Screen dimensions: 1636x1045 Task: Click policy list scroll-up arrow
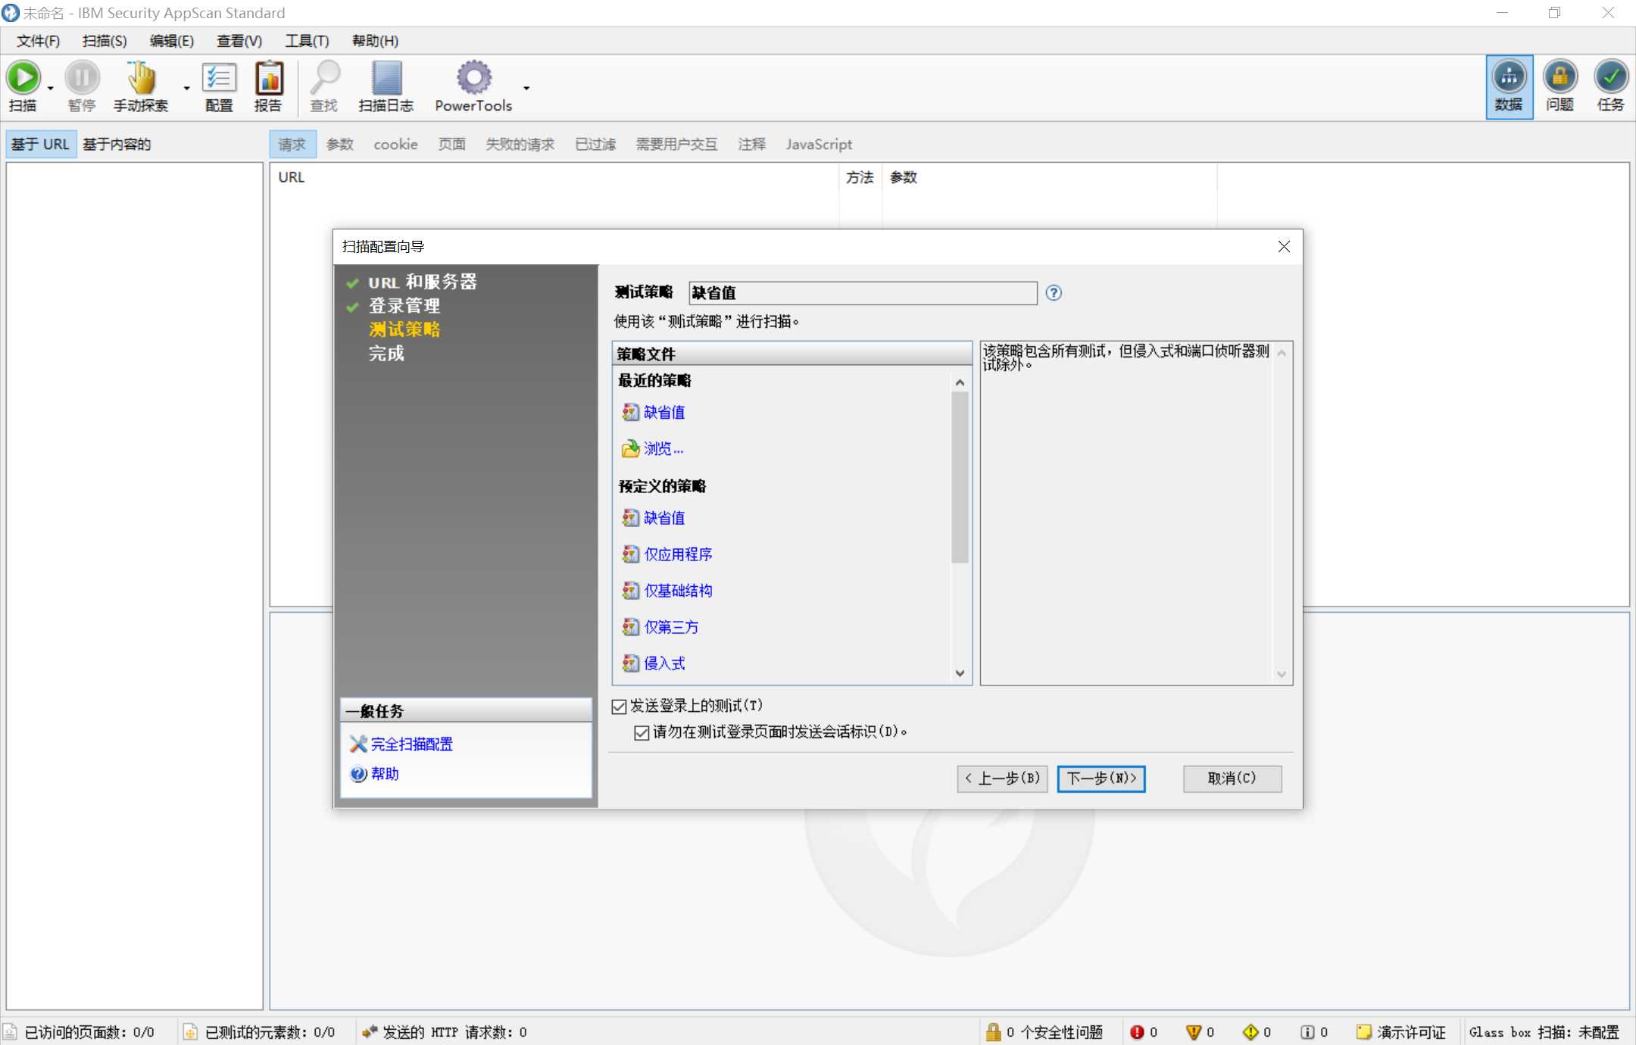pos(960,382)
